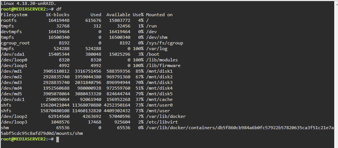Click the 'Filesystem' column header
This screenshot has height=148, width=338.
pyautogui.click(x=14, y=15)
